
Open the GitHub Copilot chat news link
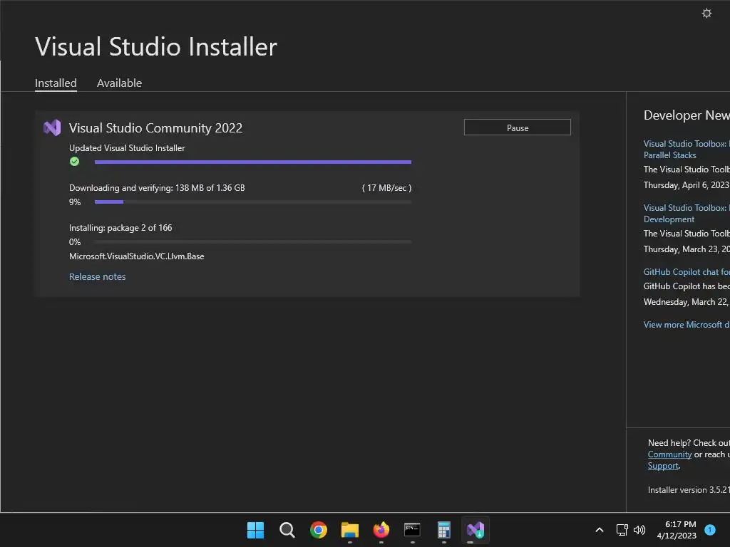[687, 271]
